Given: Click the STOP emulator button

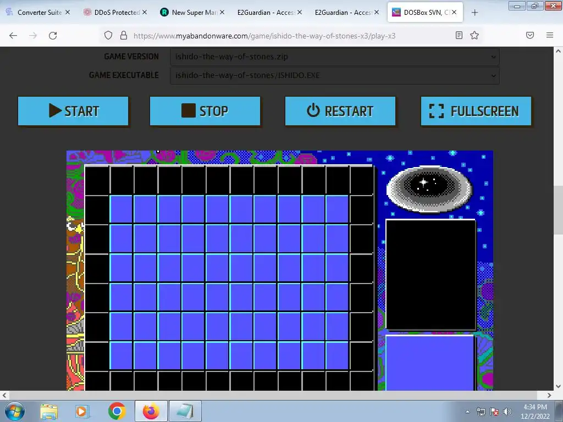Looking at the screenshot, I should pos(205,111).
